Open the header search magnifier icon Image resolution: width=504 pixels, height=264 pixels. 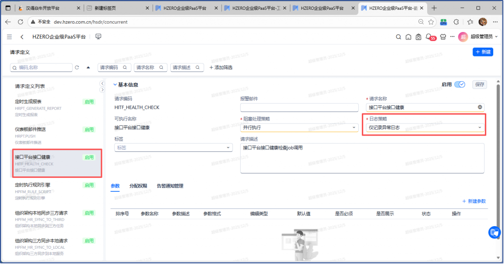399,37
